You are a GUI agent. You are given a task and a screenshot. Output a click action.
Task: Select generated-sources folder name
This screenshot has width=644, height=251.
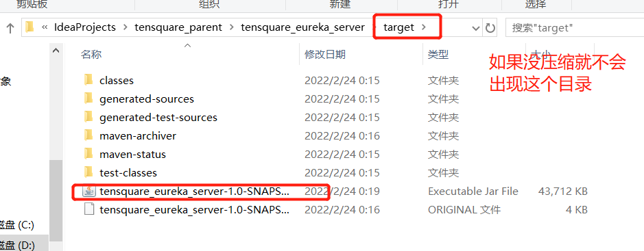(147, 98)
